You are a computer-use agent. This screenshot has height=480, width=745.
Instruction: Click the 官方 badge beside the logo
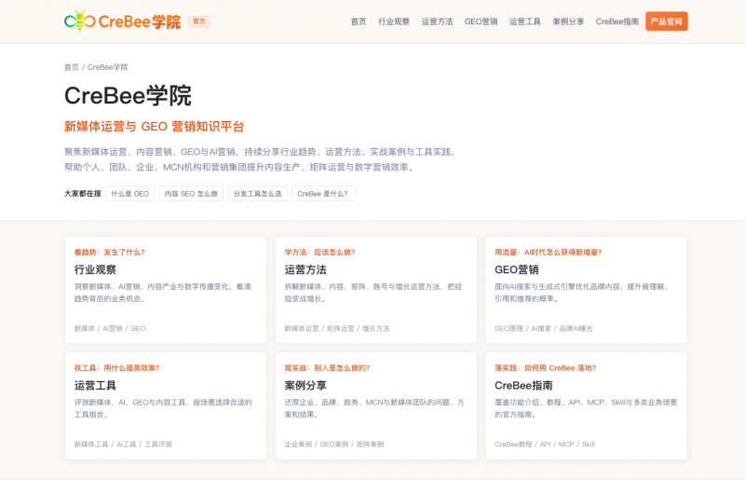tap(199, 21)
